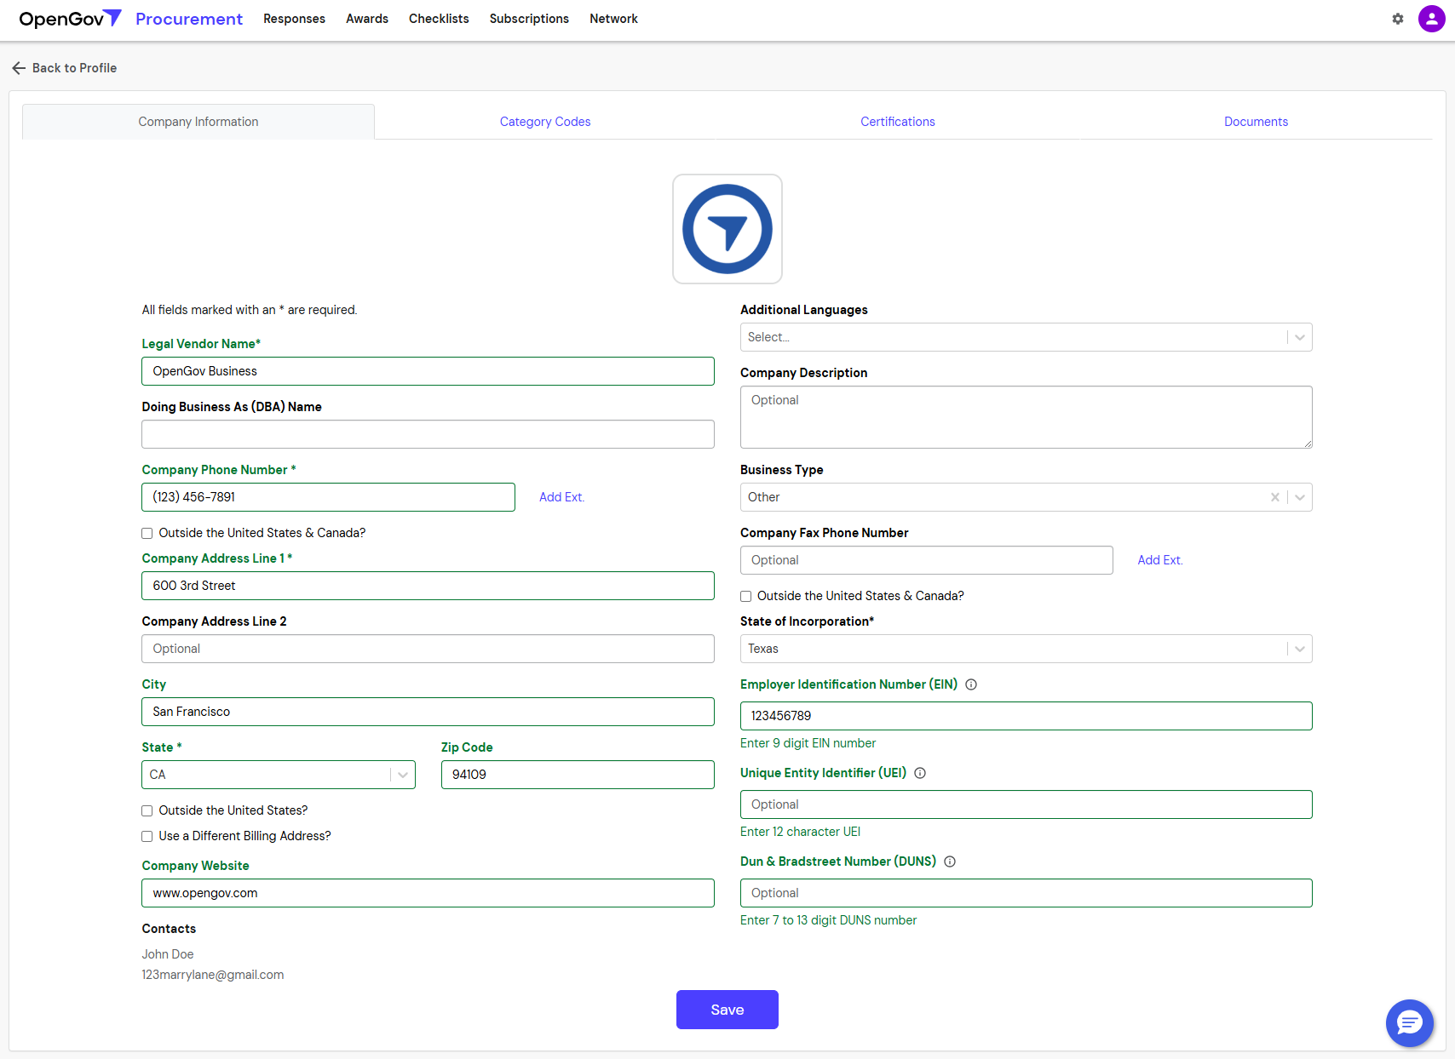Click the DUNS info icon

pos(950,862)
